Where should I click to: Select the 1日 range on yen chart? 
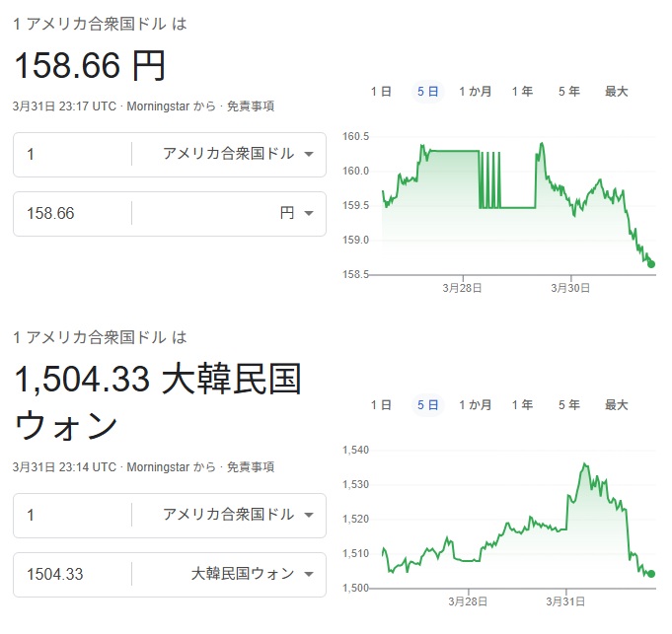pyautogui.click(x=381, y=92)
